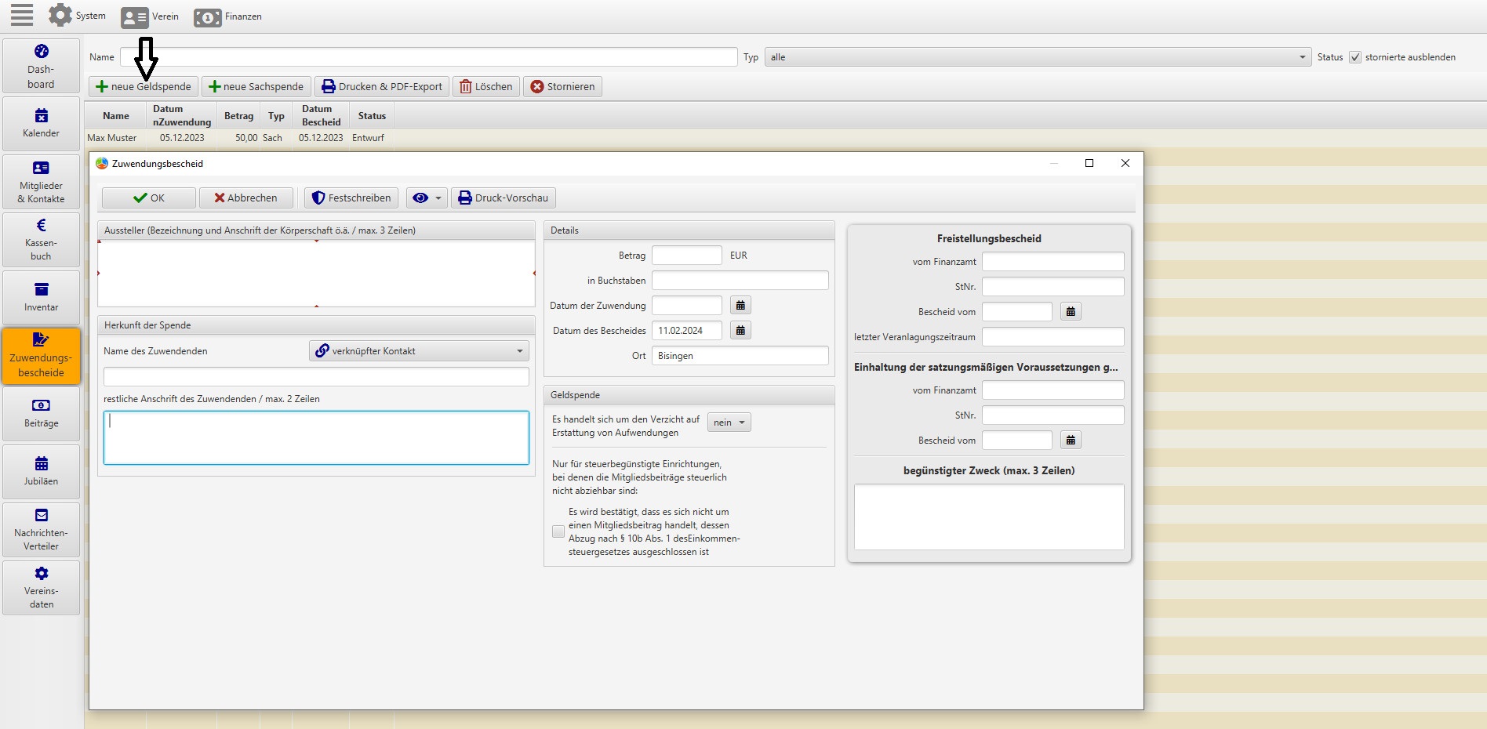
Task: Focus the in Buchstaben field
Action: (x=740, y=281)
